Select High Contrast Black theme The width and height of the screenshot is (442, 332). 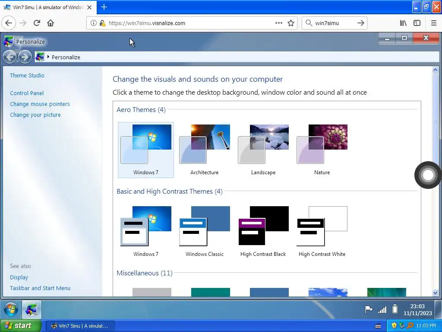(263, 232)
